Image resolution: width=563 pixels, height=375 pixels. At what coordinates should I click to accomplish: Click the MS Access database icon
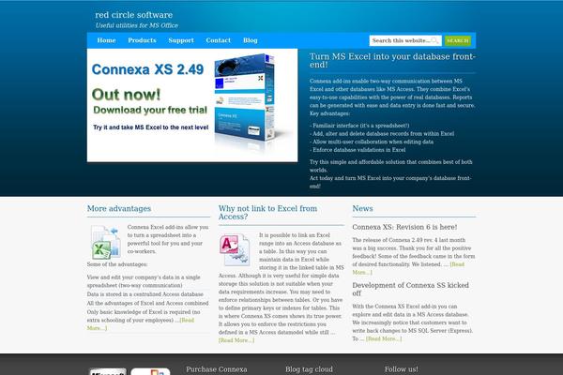(x=235, y=249)
